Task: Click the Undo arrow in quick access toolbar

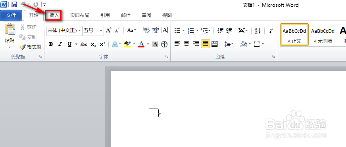Action: click(x=23, y=4)
